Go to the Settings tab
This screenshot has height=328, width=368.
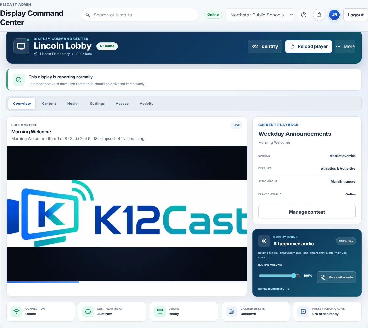(97, 104)
